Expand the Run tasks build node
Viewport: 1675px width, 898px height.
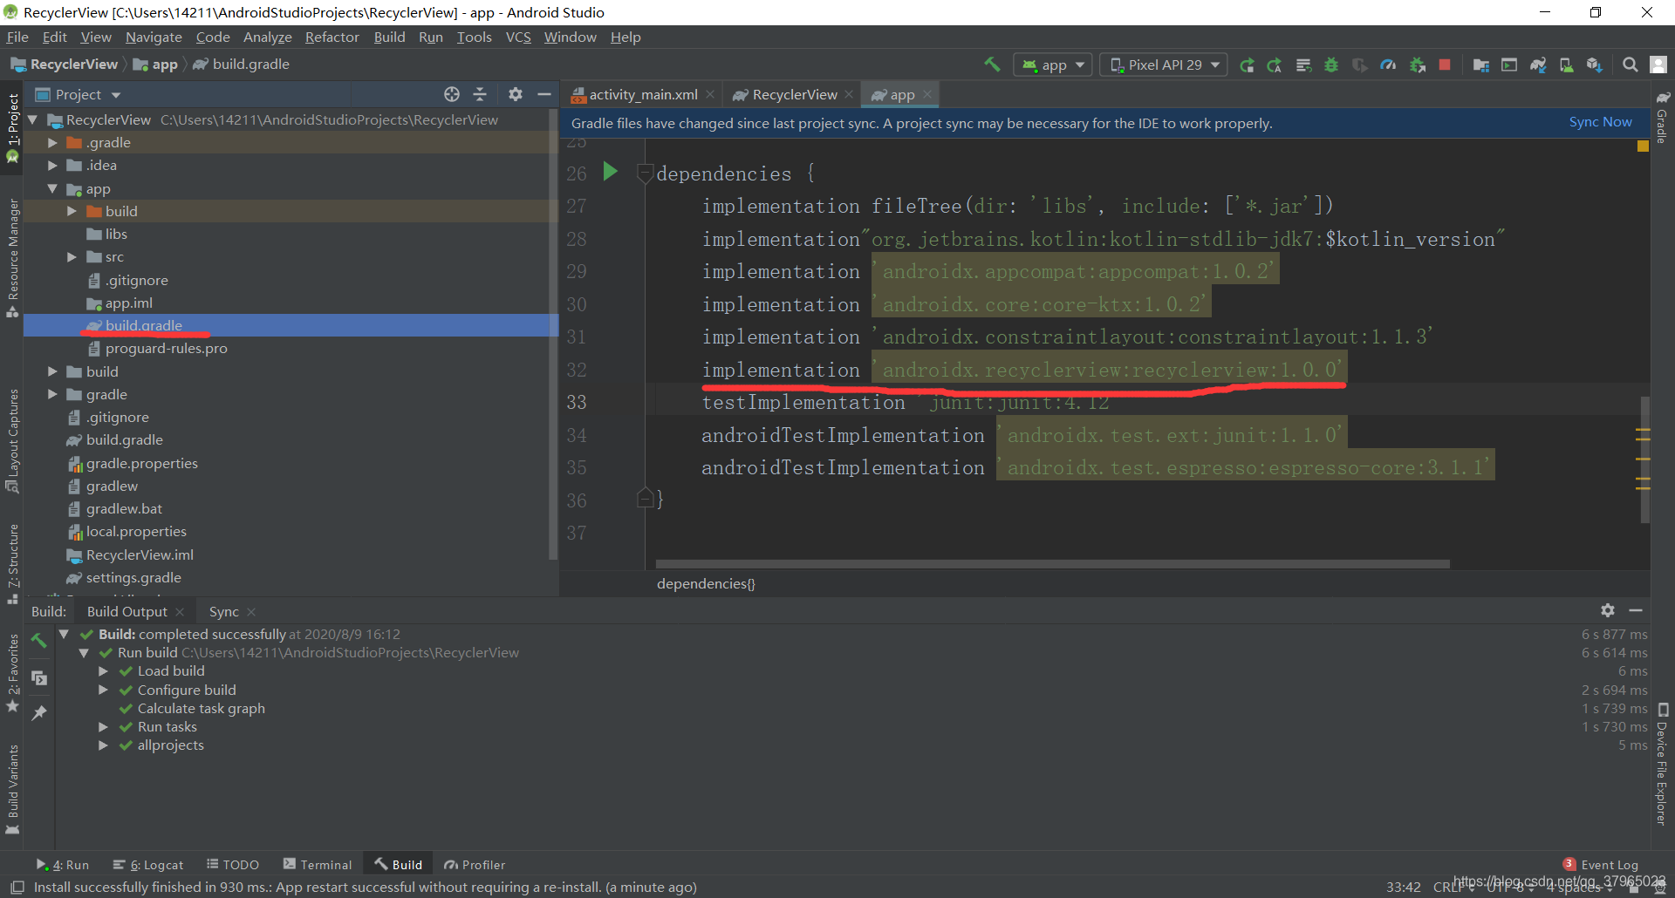tap(103, 727)
